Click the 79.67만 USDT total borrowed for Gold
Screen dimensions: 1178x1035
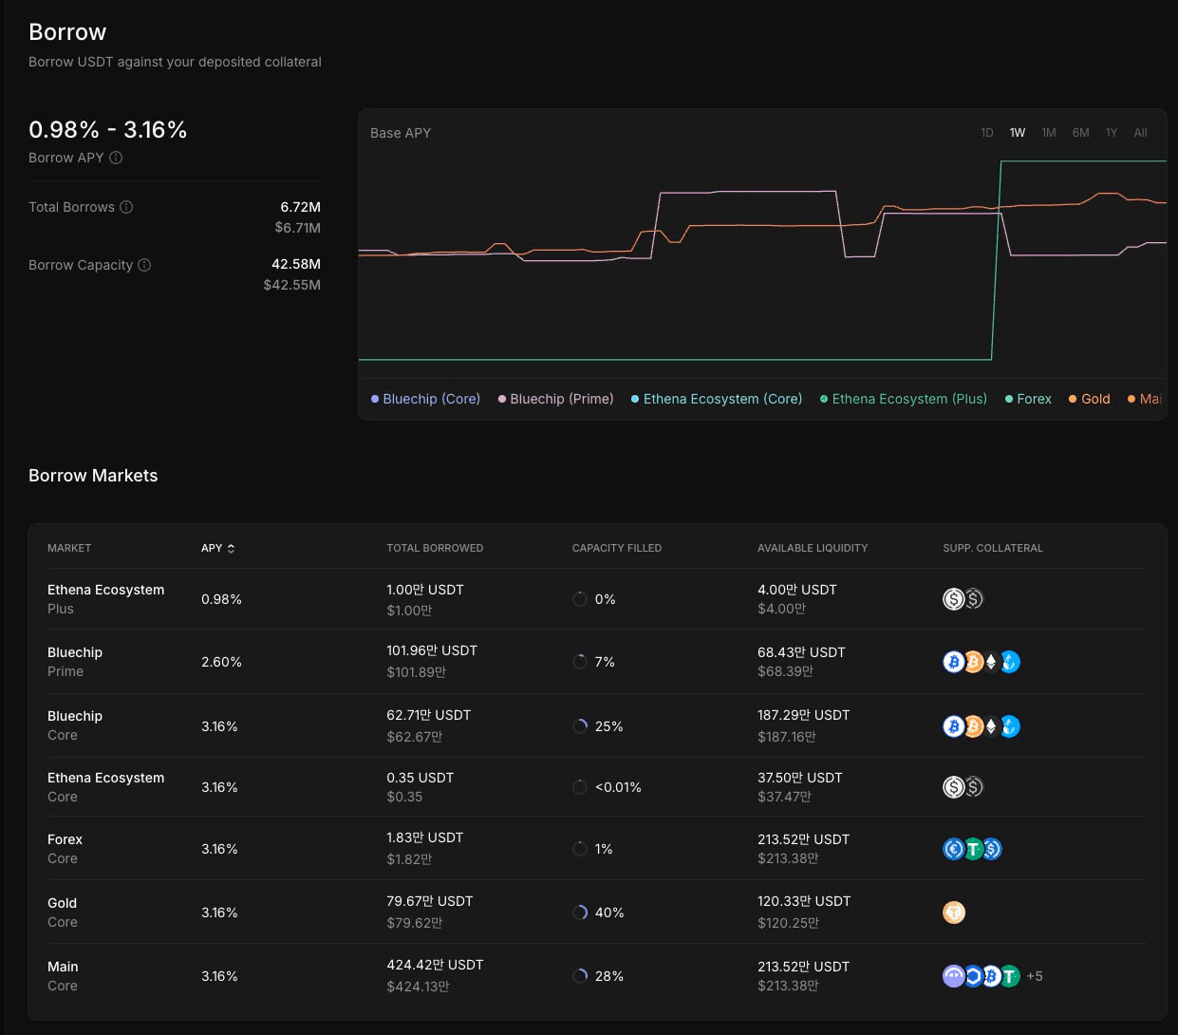pyautogui.click(x=429, y=901)
